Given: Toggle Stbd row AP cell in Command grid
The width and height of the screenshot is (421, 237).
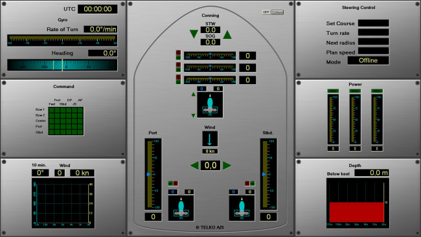Looking at the screenshot, I should pyautogui.click(x=80, y=132).
